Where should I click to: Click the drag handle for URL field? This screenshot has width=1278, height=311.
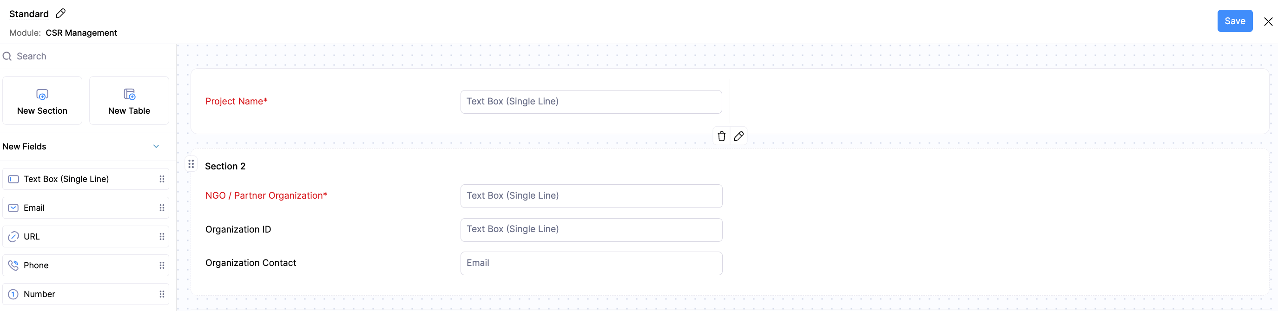[162, 237]
